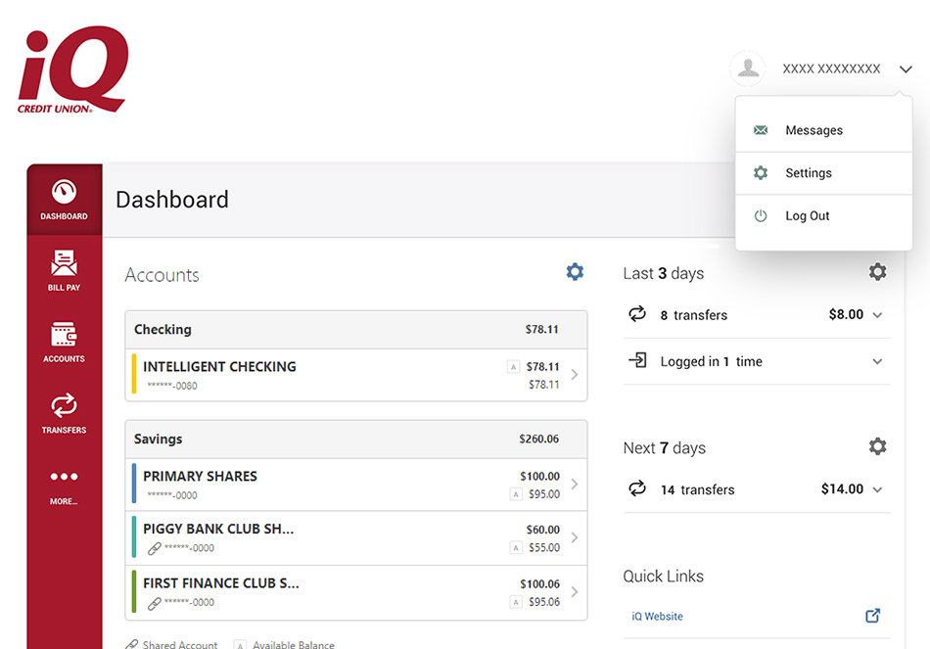930x649 pixels.
Task: Choose Log Out from the user menu
Action: click(807, 216)
